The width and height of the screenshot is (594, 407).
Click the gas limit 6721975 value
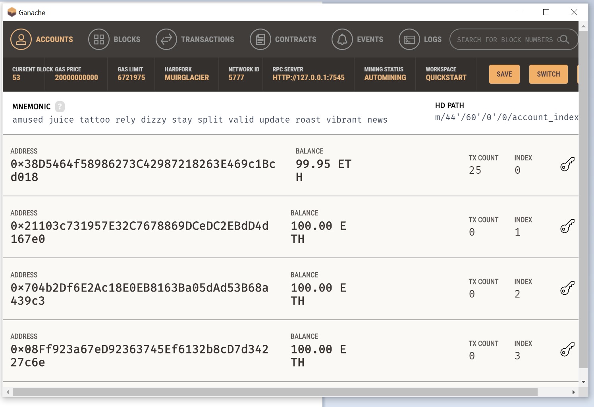point(131,78)
